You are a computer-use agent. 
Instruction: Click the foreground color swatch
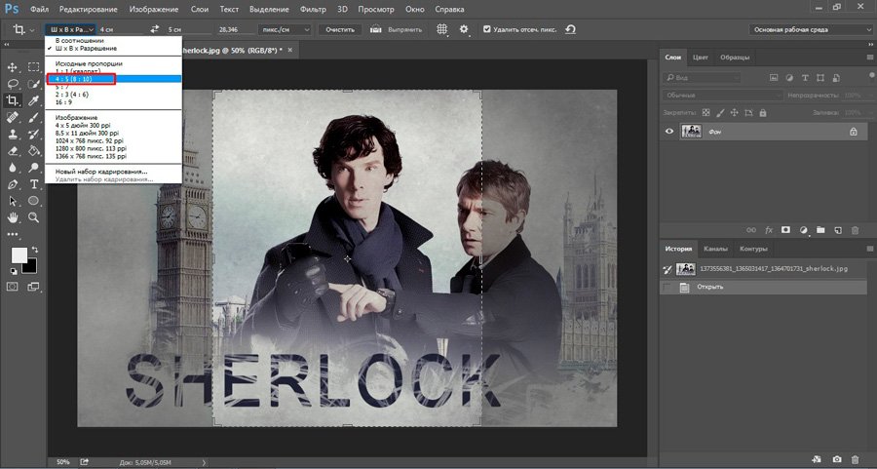(x=19, y=255)
